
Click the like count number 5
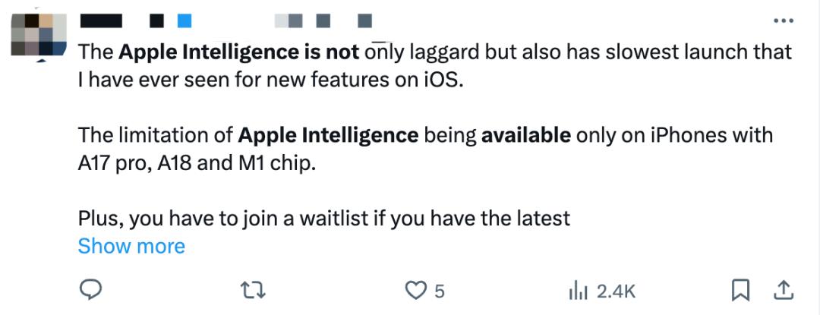pyautogui.click(x=439, y=291)
